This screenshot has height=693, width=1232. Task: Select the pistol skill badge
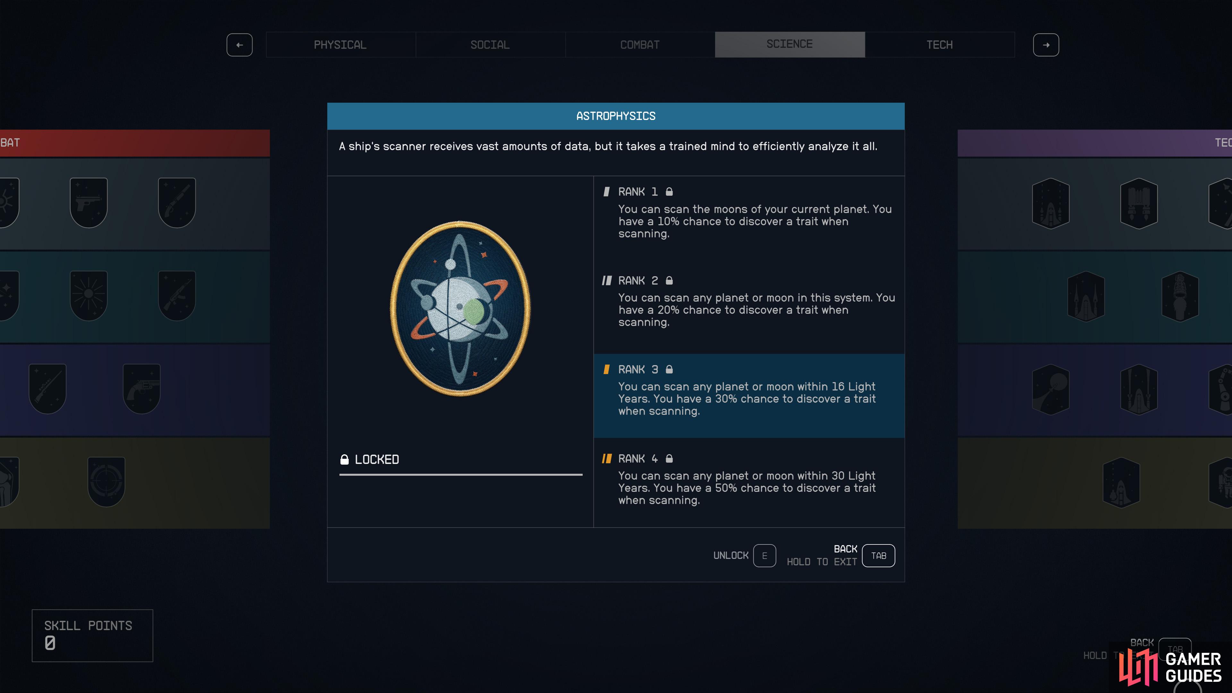[x=89, y=203]
